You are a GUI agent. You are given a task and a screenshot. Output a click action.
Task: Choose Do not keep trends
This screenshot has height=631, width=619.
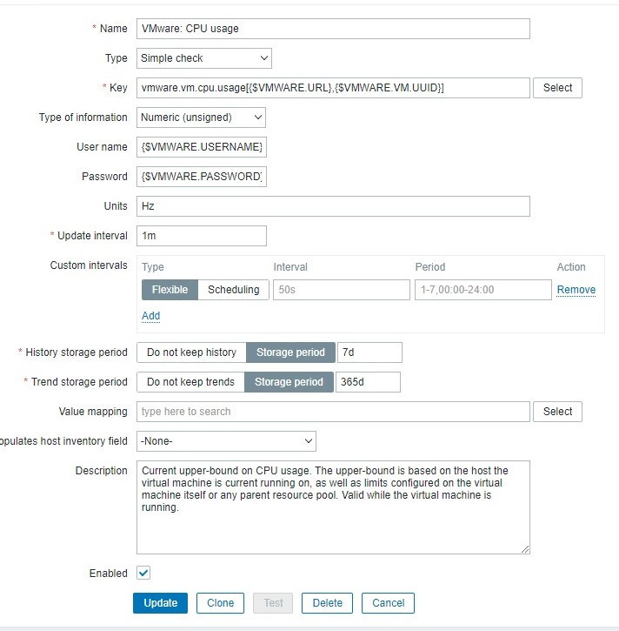tap(190, 382)
